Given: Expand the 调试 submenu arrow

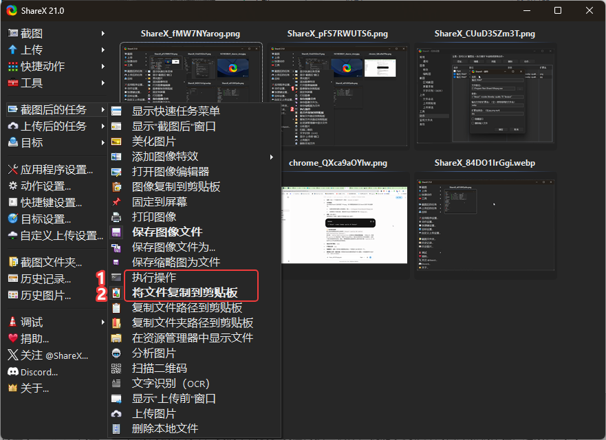Looking at the screenshot, I should point(102,322).
